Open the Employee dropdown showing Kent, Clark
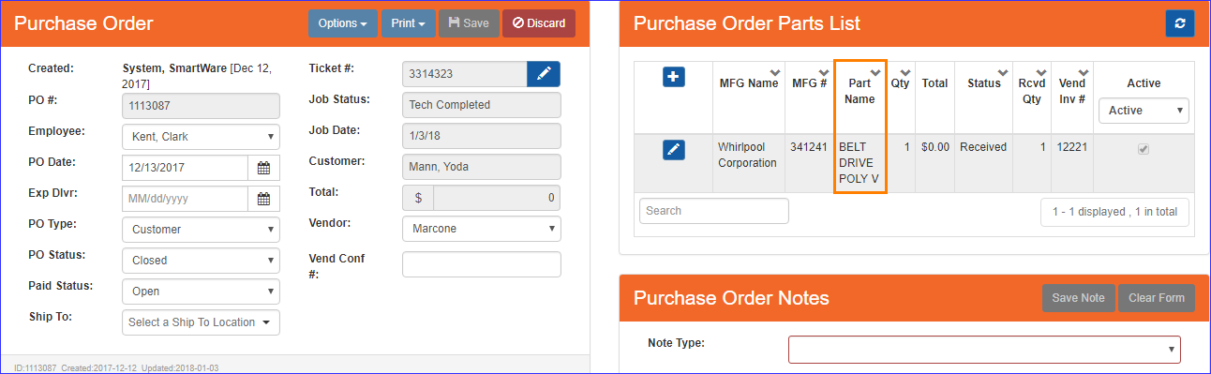 click(201, 137)
